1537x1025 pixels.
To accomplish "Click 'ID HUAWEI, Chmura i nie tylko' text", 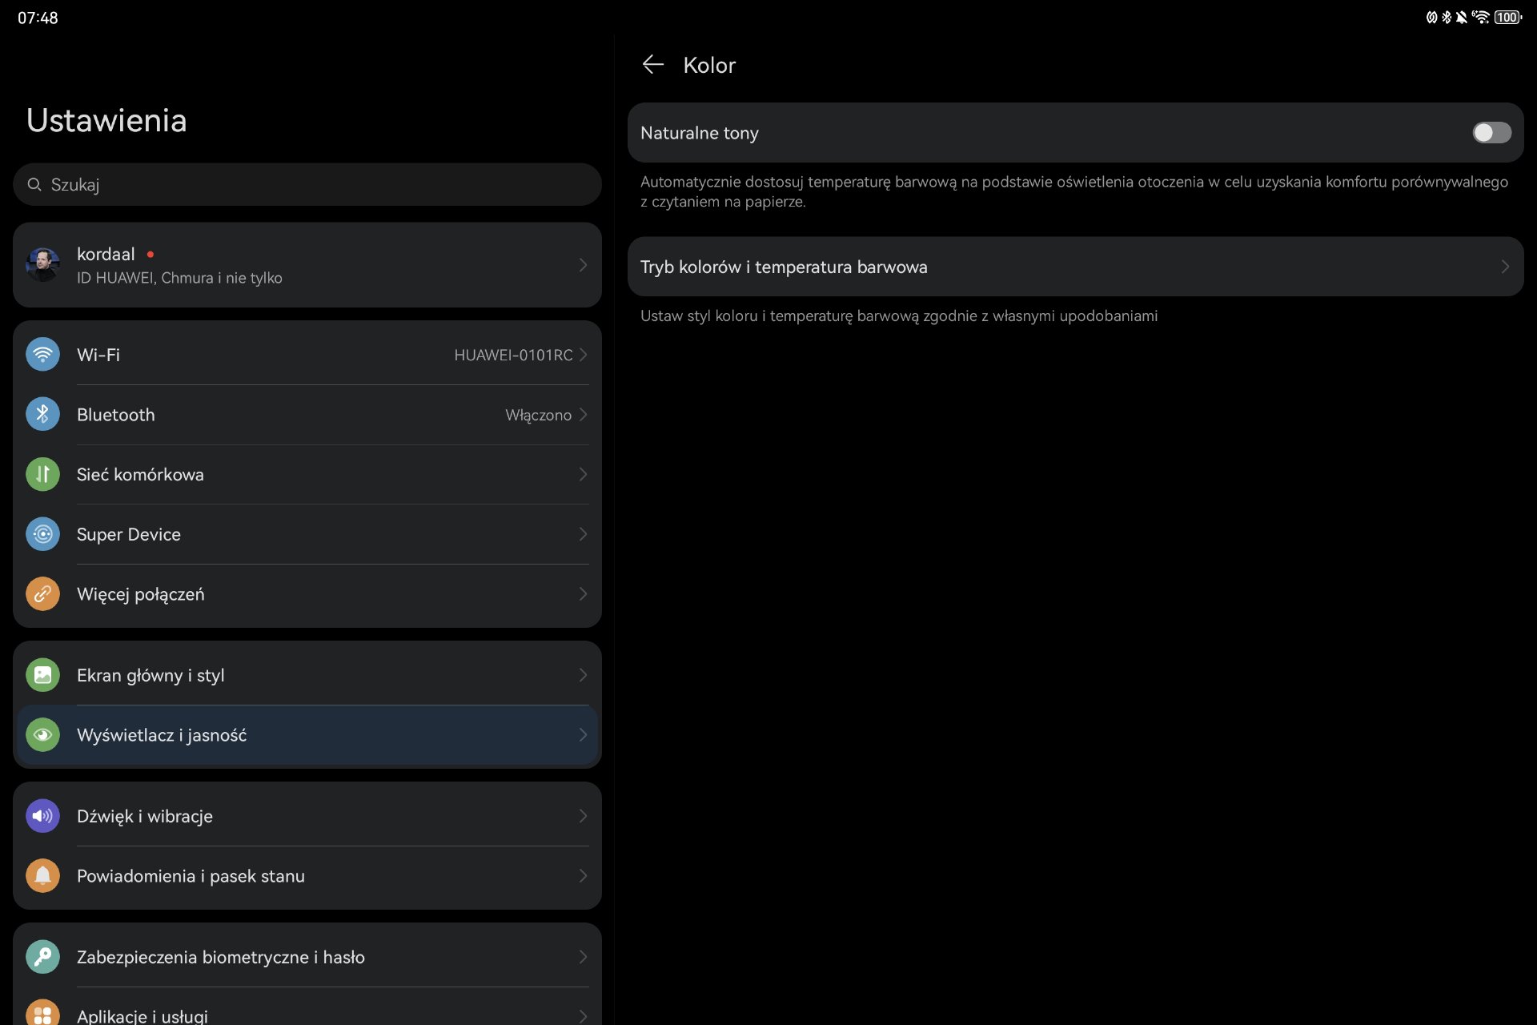I will tap(179, 278).
